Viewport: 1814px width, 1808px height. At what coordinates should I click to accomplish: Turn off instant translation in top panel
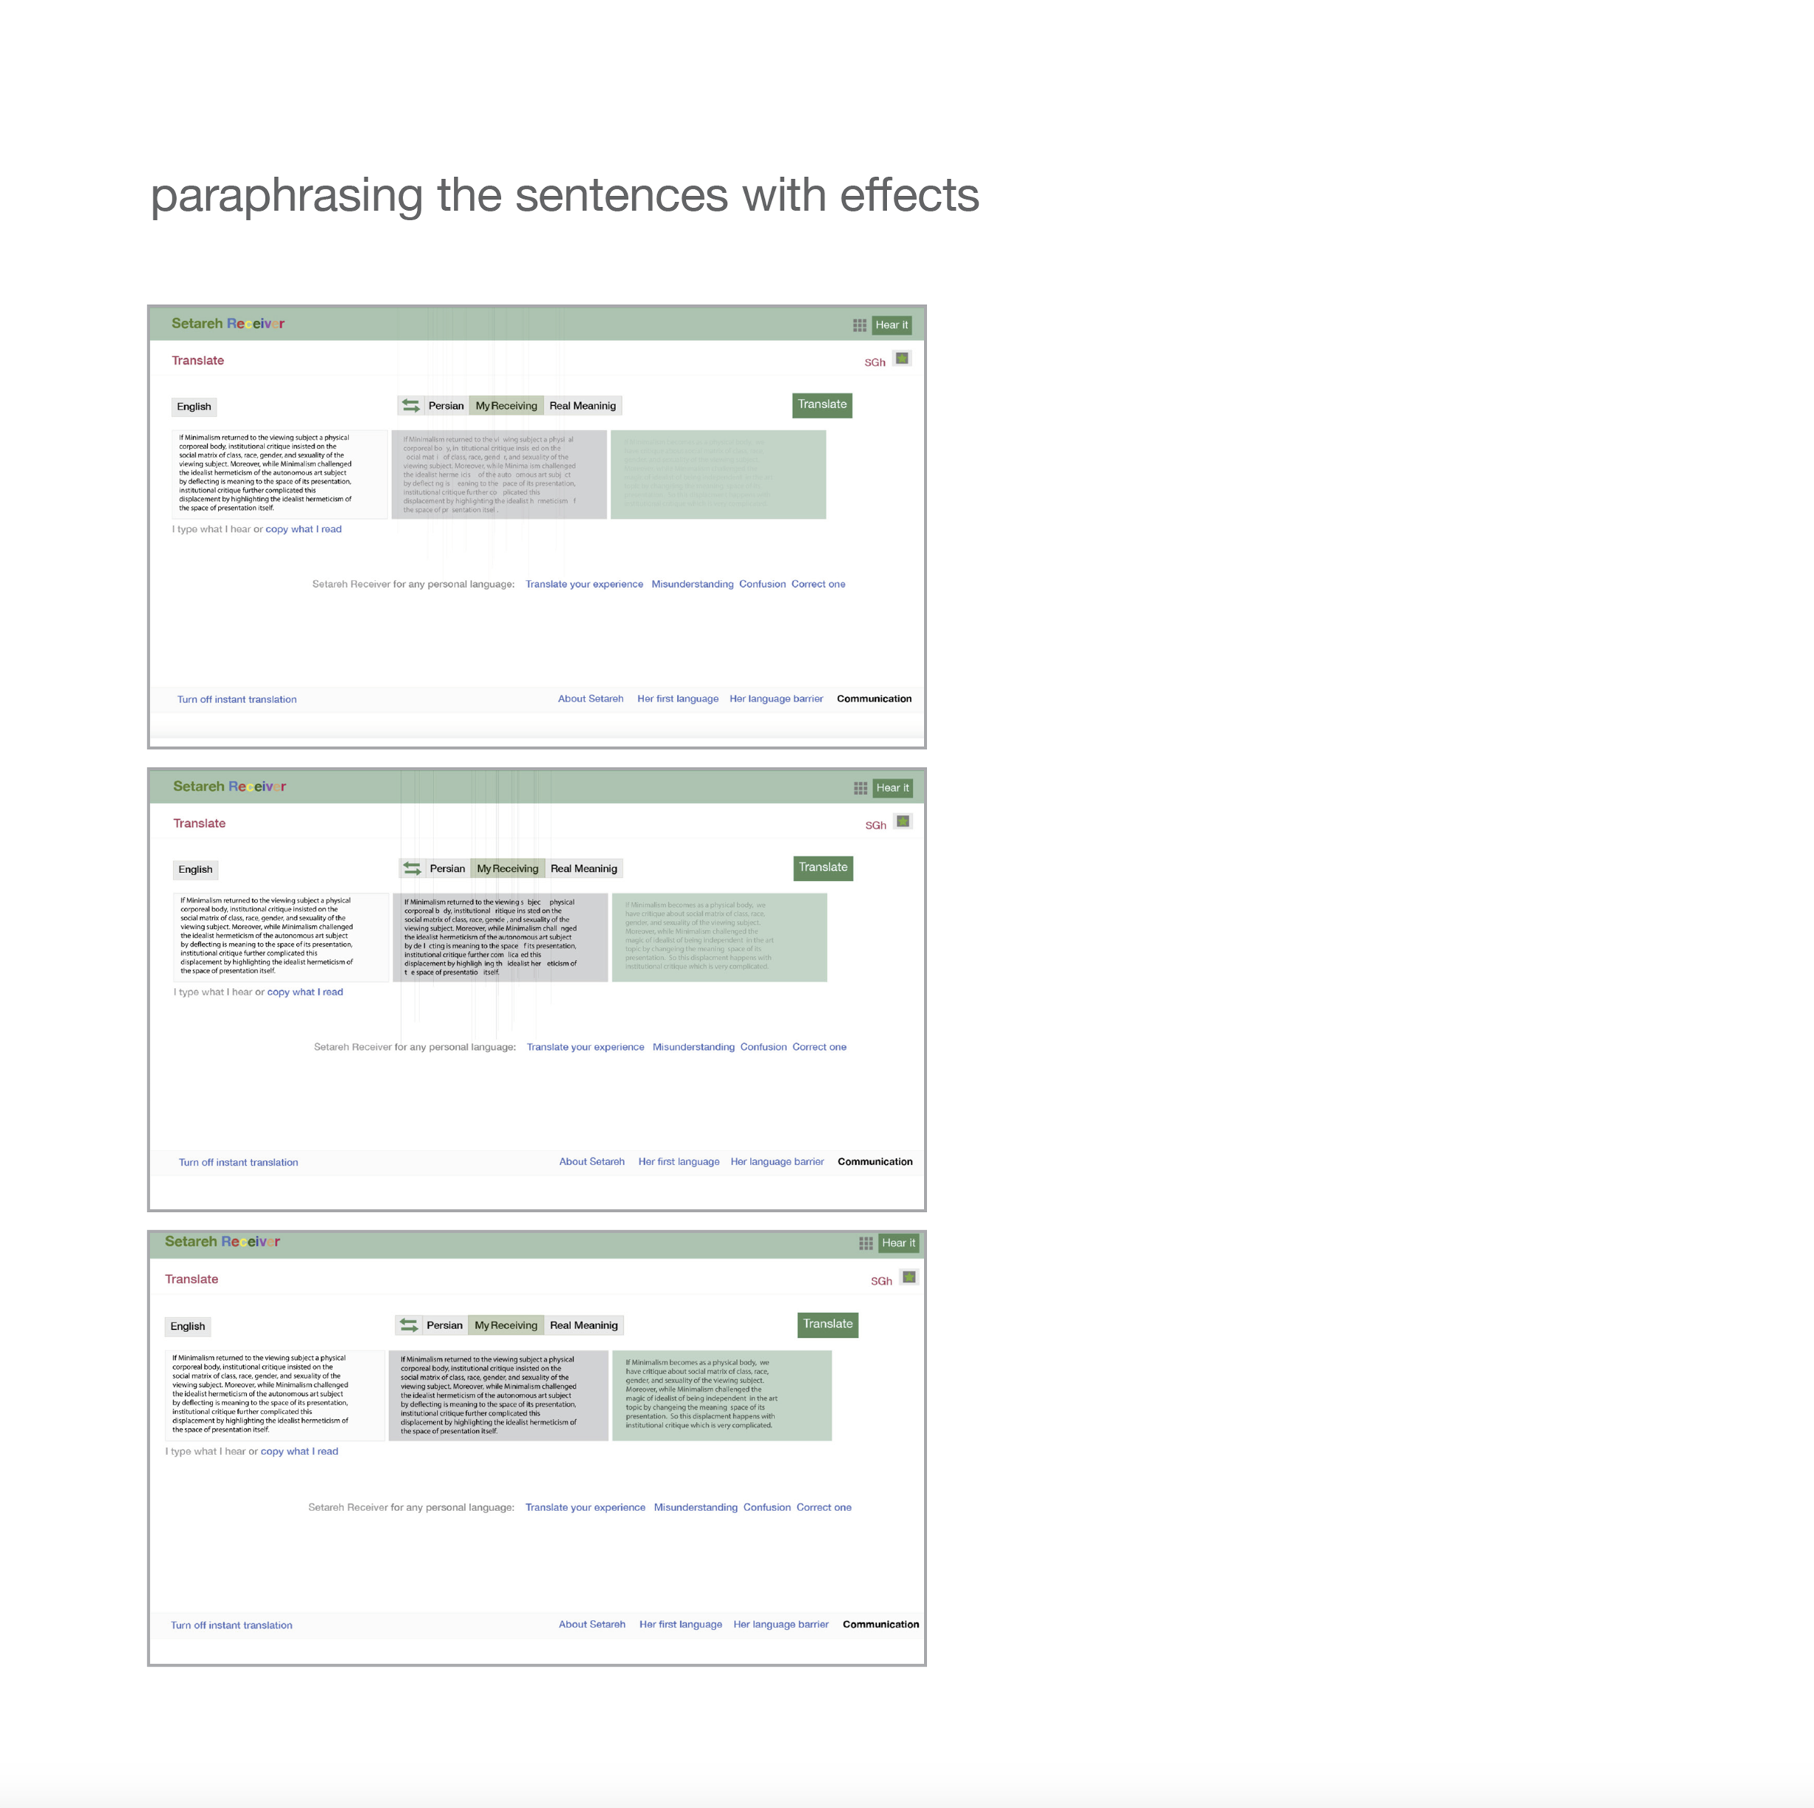pos(237,699)
